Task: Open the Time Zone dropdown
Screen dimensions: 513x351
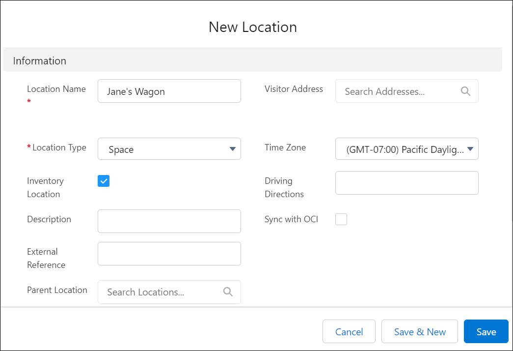Action: tap(406, 149)
